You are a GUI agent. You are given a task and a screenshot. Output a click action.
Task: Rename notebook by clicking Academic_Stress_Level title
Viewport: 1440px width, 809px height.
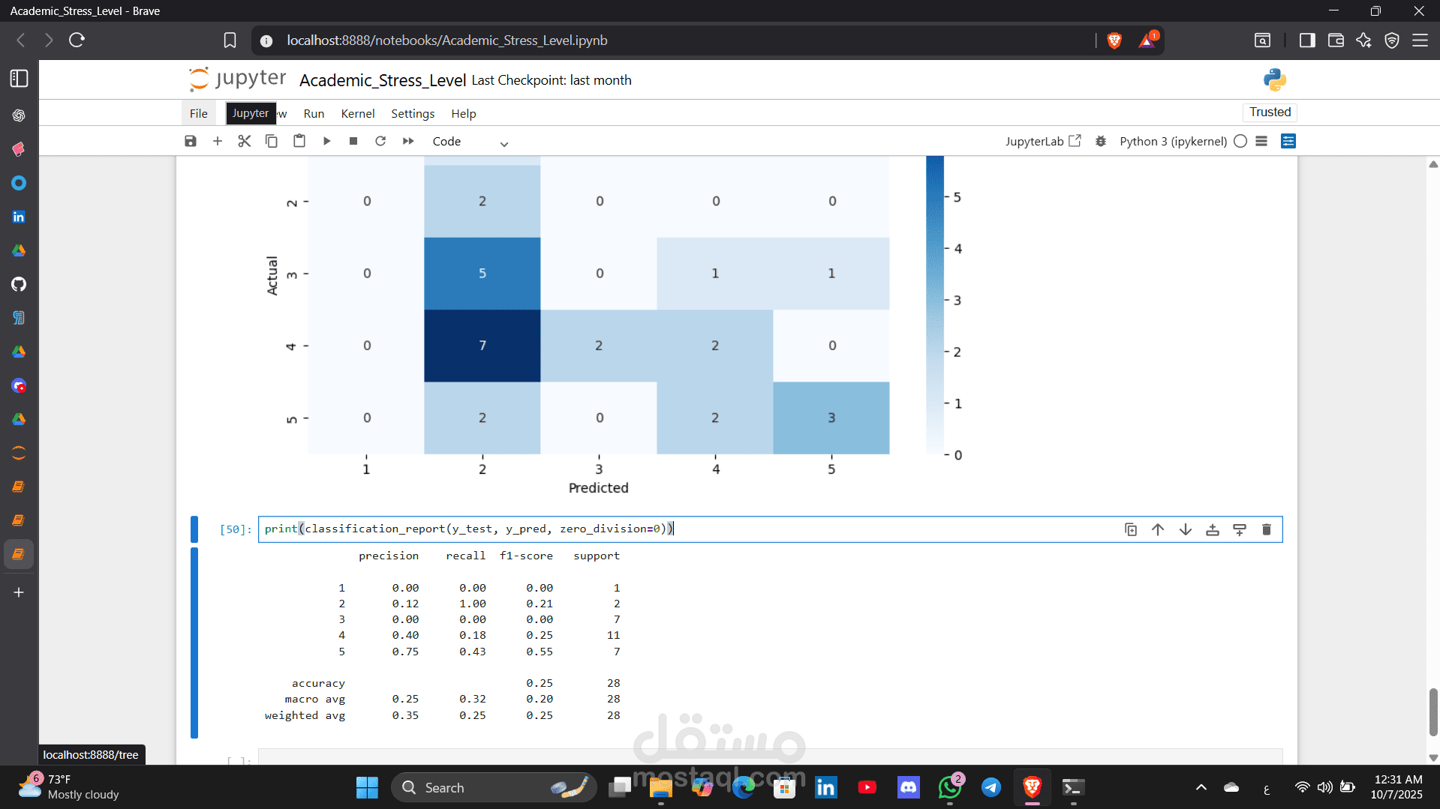[x=383, y=80]
